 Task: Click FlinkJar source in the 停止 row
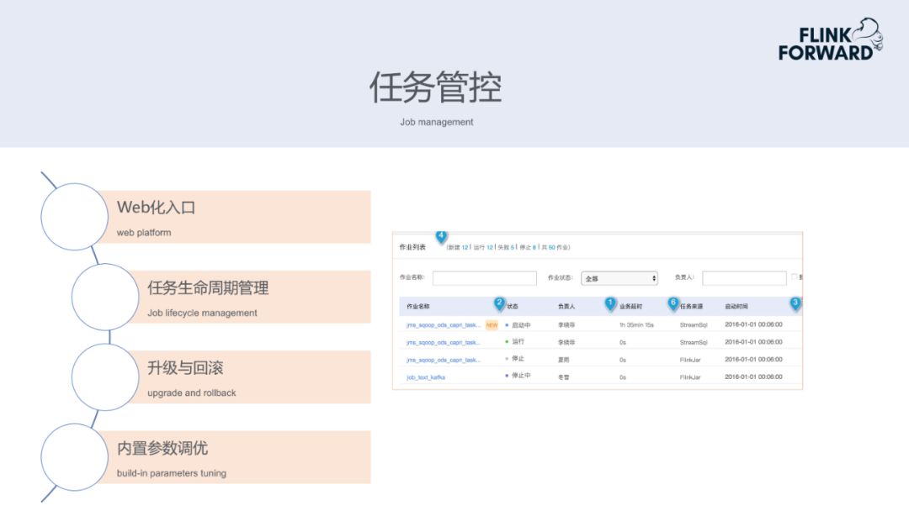pos(690,360)
